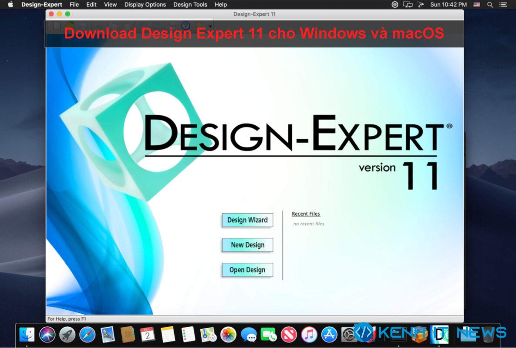Open the US flag input source menu
The width and height of the screenshot is (516, 348).
(476, 5)
